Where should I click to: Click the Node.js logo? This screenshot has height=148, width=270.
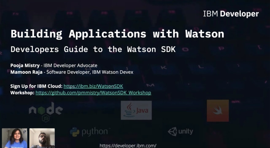(x=46, y=112)
